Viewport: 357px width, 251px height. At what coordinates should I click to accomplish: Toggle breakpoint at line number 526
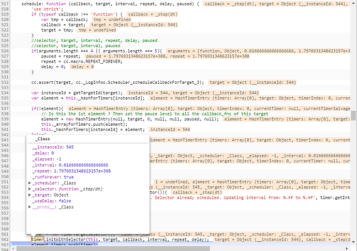(5, 51)
